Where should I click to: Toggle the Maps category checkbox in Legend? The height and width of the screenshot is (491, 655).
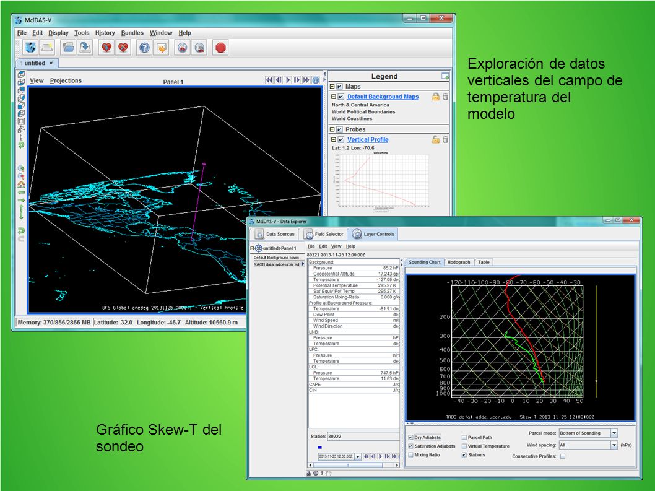(x=340, y=87)
